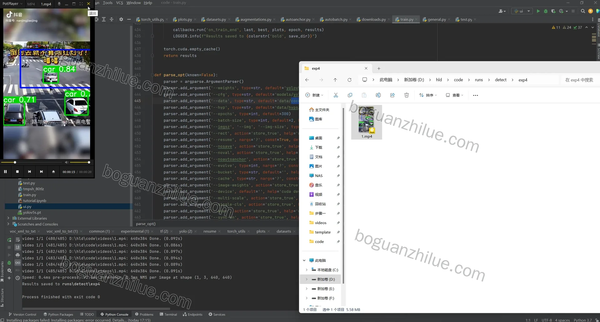Stop the video in PotPlayer
The width and height of the screenshot is (600, 322).
(x=17, y=172)
